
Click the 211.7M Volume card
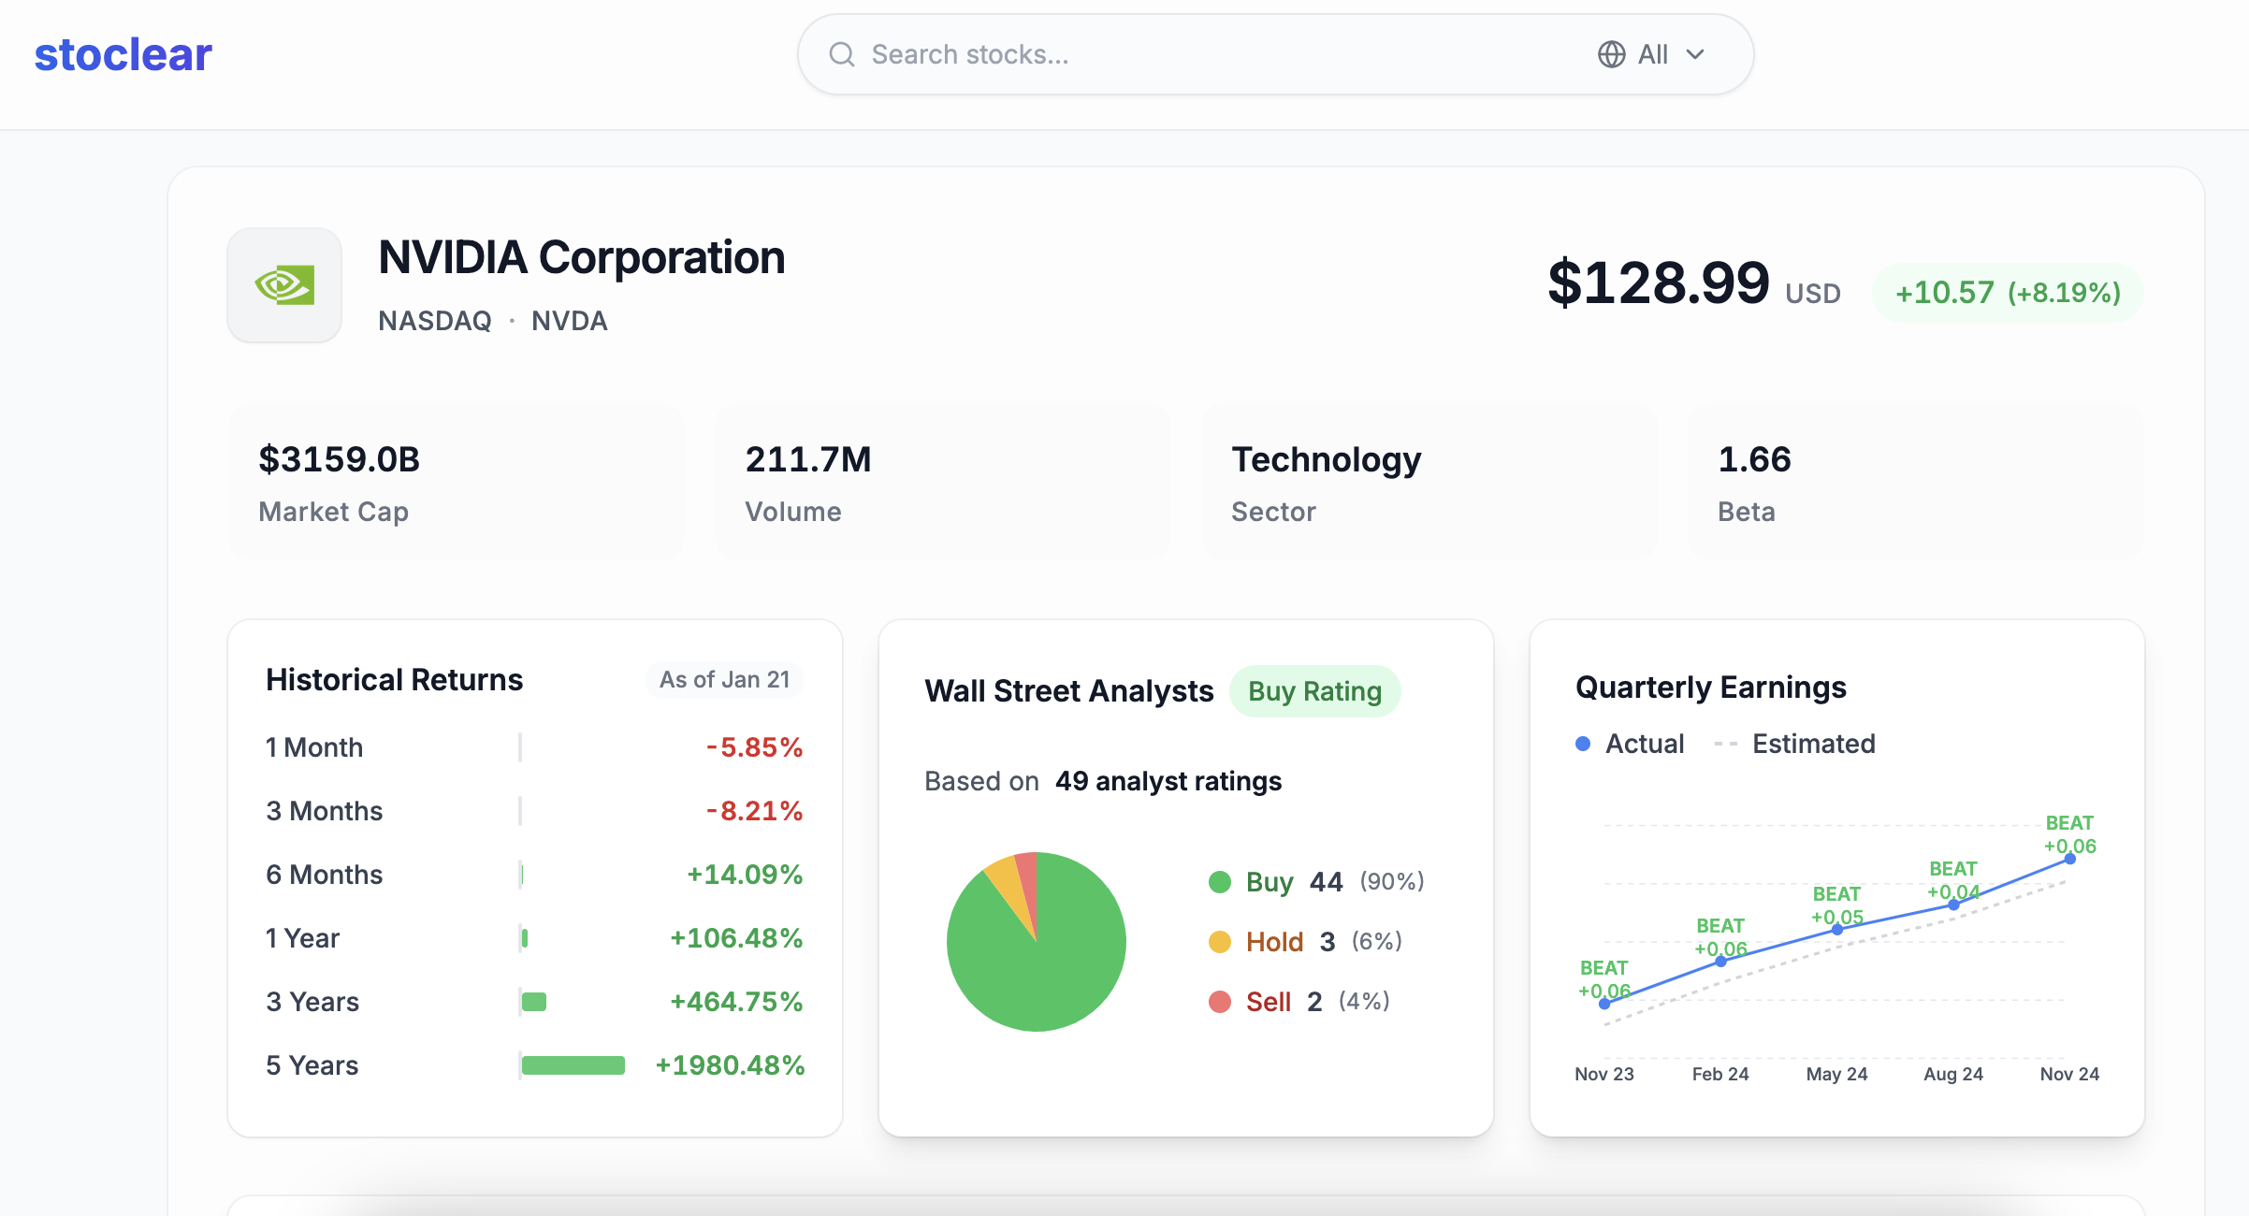[943, 483]
